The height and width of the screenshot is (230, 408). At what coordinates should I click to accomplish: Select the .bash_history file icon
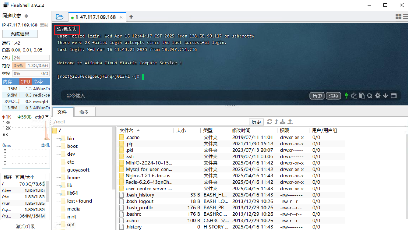tap(122, 195)
